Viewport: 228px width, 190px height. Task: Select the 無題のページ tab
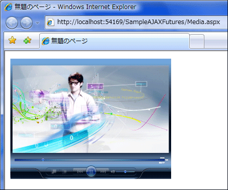(114, 41)
